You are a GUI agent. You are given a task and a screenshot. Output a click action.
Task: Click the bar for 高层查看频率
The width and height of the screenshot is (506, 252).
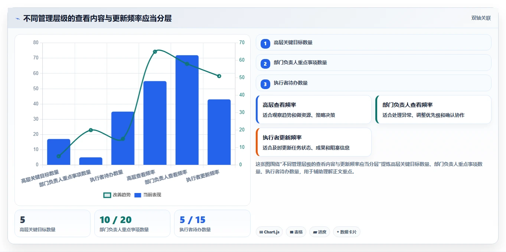point(155,123)
